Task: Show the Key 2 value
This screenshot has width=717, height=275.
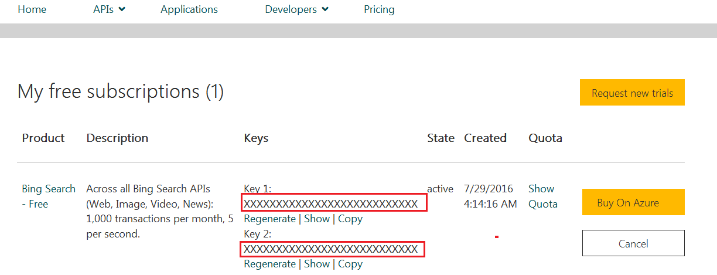Action: [x=317, y=264]
